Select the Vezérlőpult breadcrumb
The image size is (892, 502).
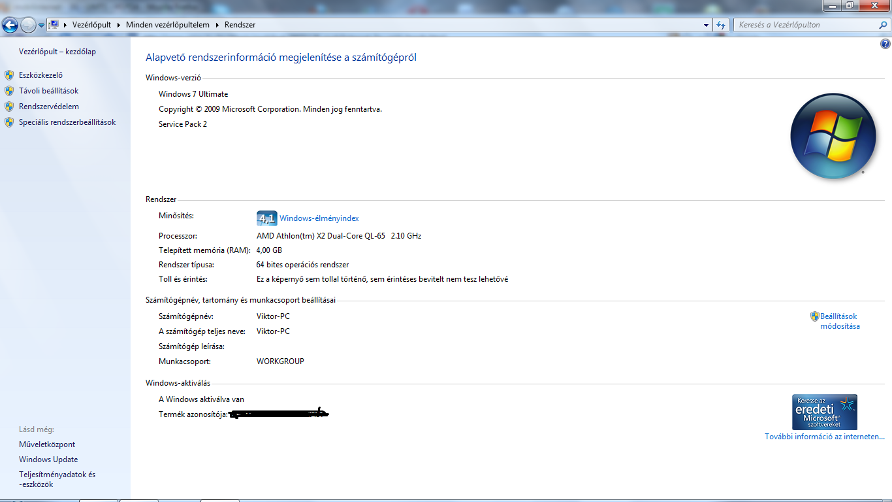tap(91, 25)
